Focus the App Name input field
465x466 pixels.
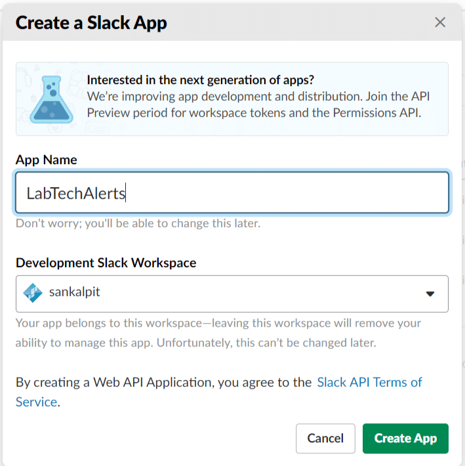pyautogui.click(x=232, y=192)
